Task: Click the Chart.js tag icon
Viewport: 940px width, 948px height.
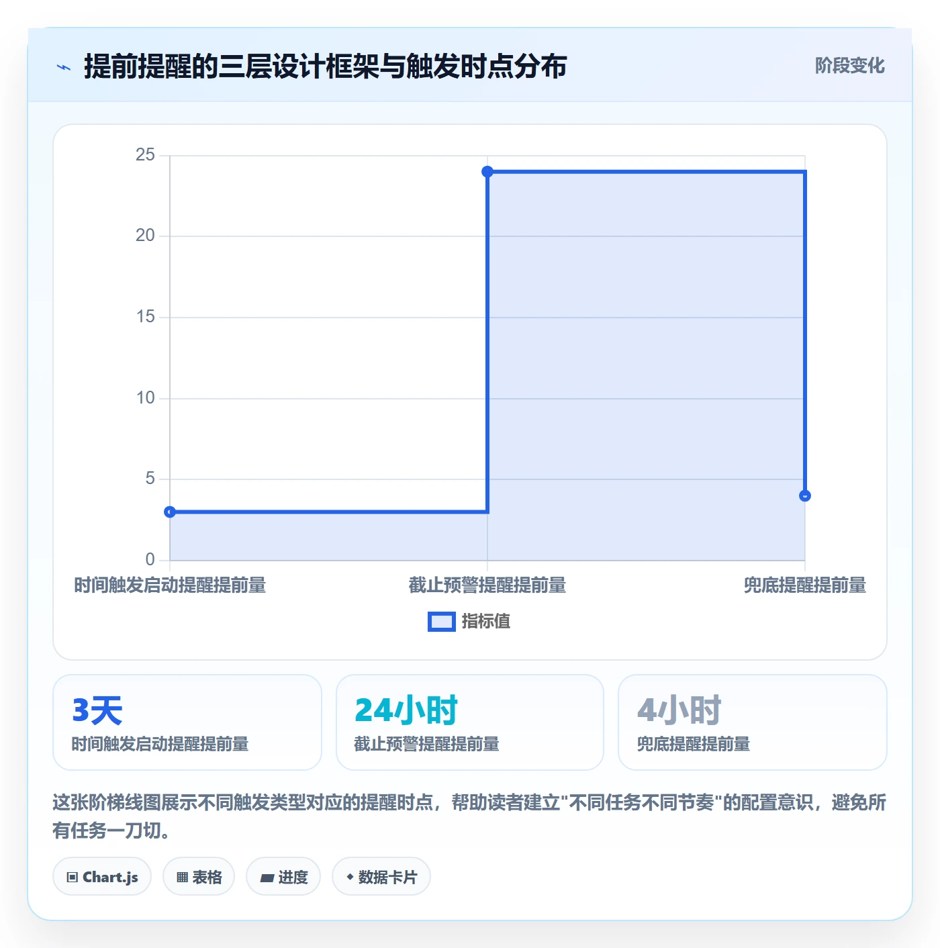Action: (x=73, y=877)
